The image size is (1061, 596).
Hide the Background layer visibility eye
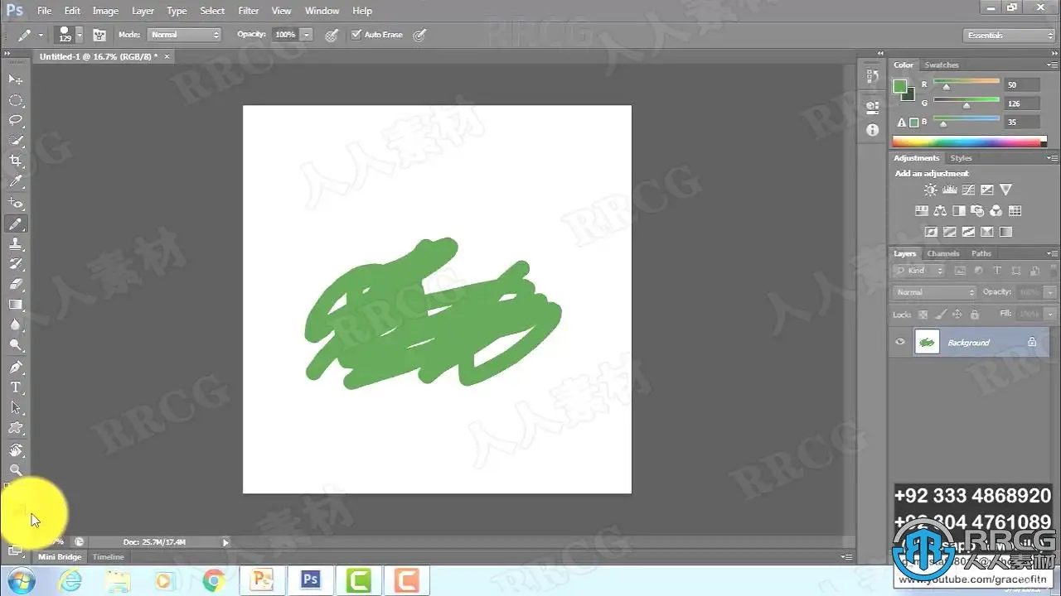pyautogui.click(x=900, y=342)
